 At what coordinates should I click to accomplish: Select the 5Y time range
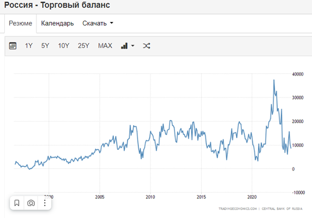coord(45,46)
